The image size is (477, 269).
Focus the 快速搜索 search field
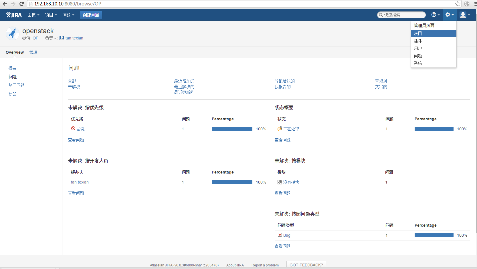click(401, 15)
